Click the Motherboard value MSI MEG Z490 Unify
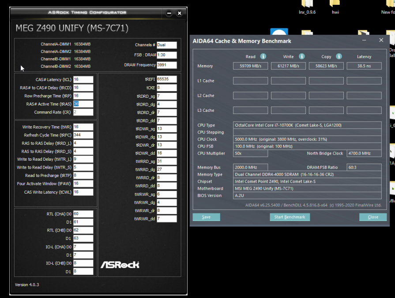Viewport: 395px width, 298px height. coord(307,188)
